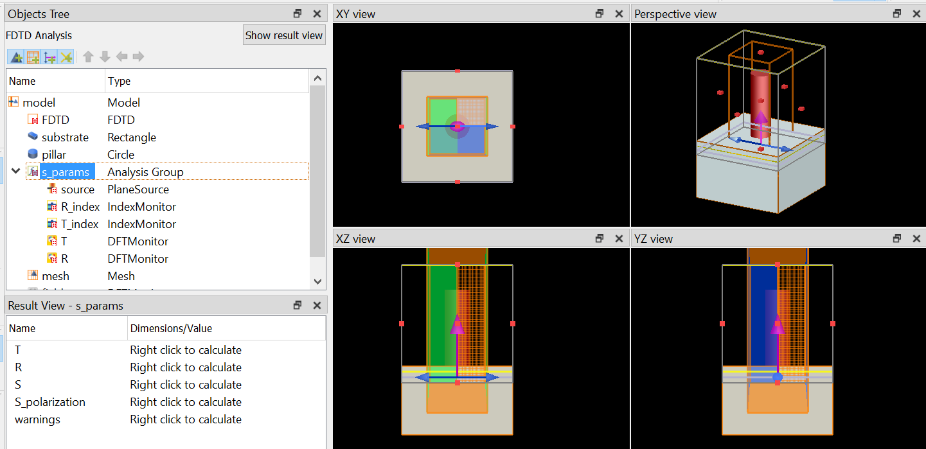Screen dimensions: 926x449
Task: Click the FDTD solver icon in the tree
Action: [33, 119]
